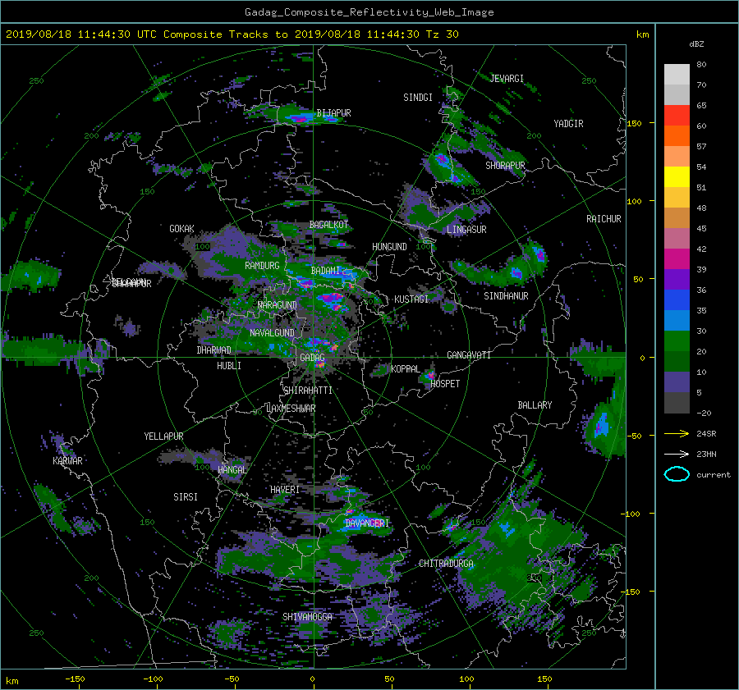The height and width of the screenshot is (690, 739).
Task: Click the BALLARY city label
Action: (535, 405)
